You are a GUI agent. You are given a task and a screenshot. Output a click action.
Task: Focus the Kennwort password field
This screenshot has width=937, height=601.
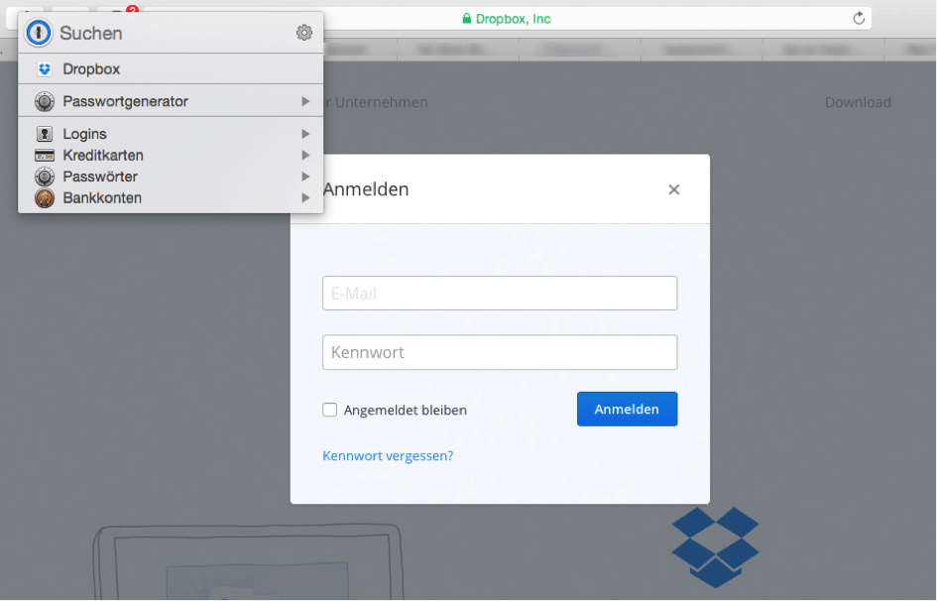(500, 352)
